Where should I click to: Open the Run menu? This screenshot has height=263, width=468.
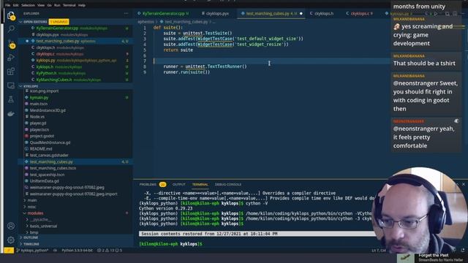[57, 5]
